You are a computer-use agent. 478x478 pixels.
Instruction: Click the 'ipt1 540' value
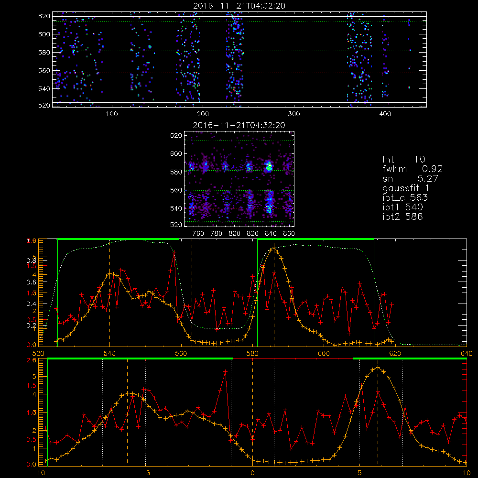coord(402,207)
